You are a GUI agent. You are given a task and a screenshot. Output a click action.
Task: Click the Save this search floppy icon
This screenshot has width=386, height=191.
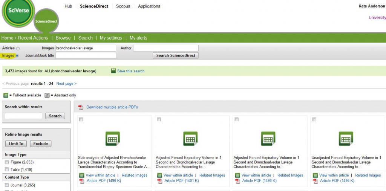(x=113, y=71)
